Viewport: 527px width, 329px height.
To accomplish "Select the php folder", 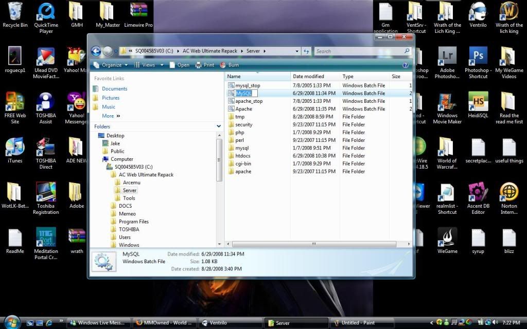I will pyautogui.click(x=239, y=132).
